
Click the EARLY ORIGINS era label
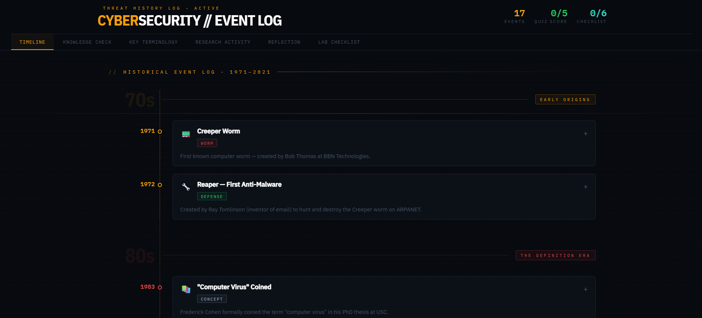565,99
